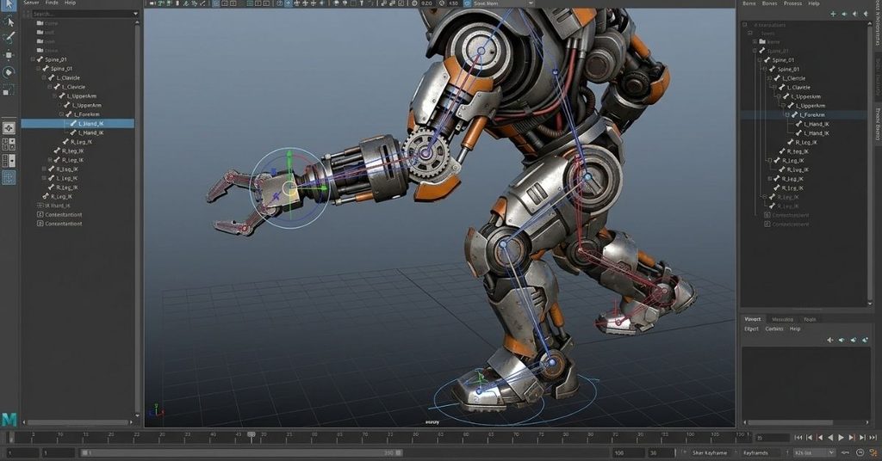Collapse the top Spine_01 node in the left outliner
Image resolution: width=882 pixels, height=461 pixels.
point(33,59)
